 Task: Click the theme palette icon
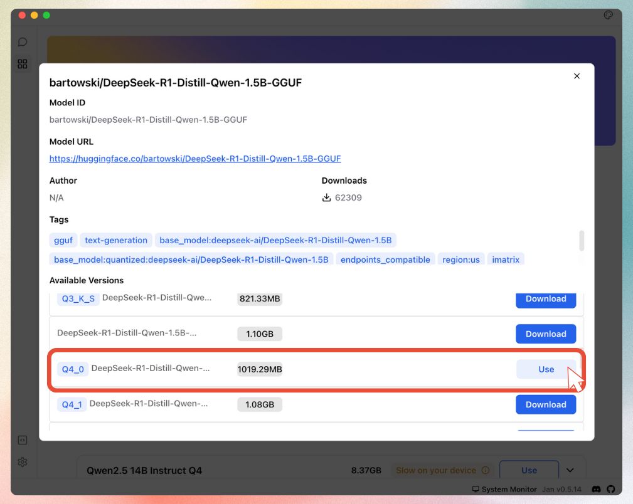(608, 15)
